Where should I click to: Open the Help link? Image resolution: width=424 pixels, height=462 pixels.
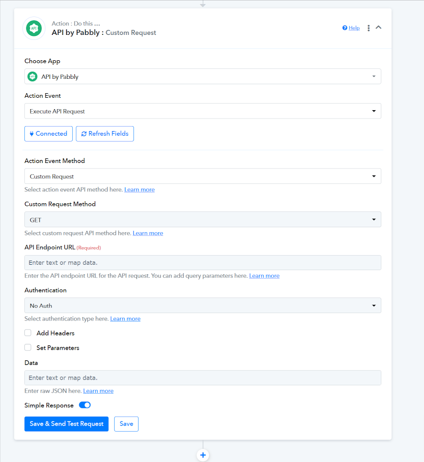(354, 28)
